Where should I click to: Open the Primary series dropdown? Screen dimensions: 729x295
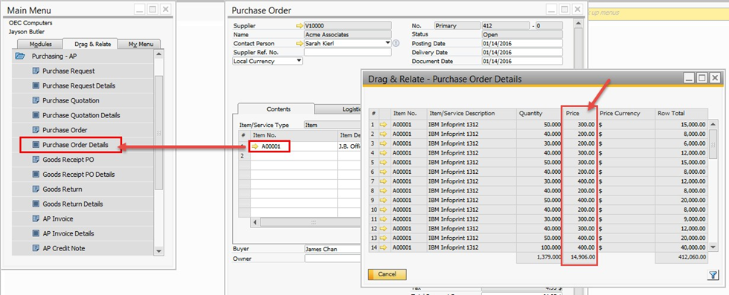pos(457,25)
